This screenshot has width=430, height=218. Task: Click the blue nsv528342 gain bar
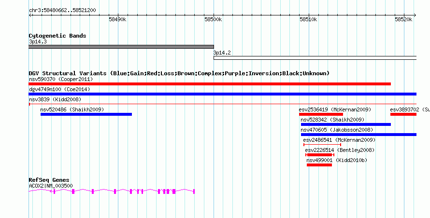[x=346, y=124]
